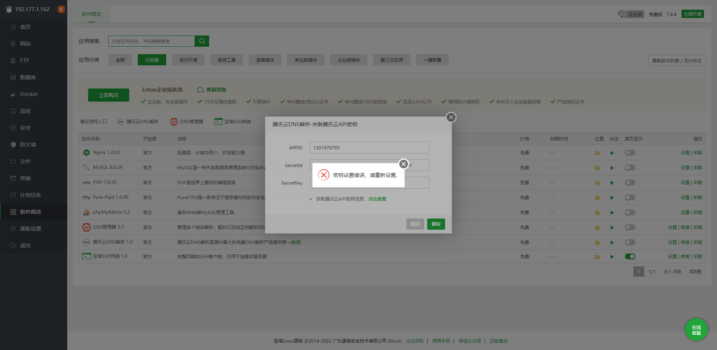Click the orange notification count badge
The height and width of the screenshot is (350, 717).
tap(61, 9)
